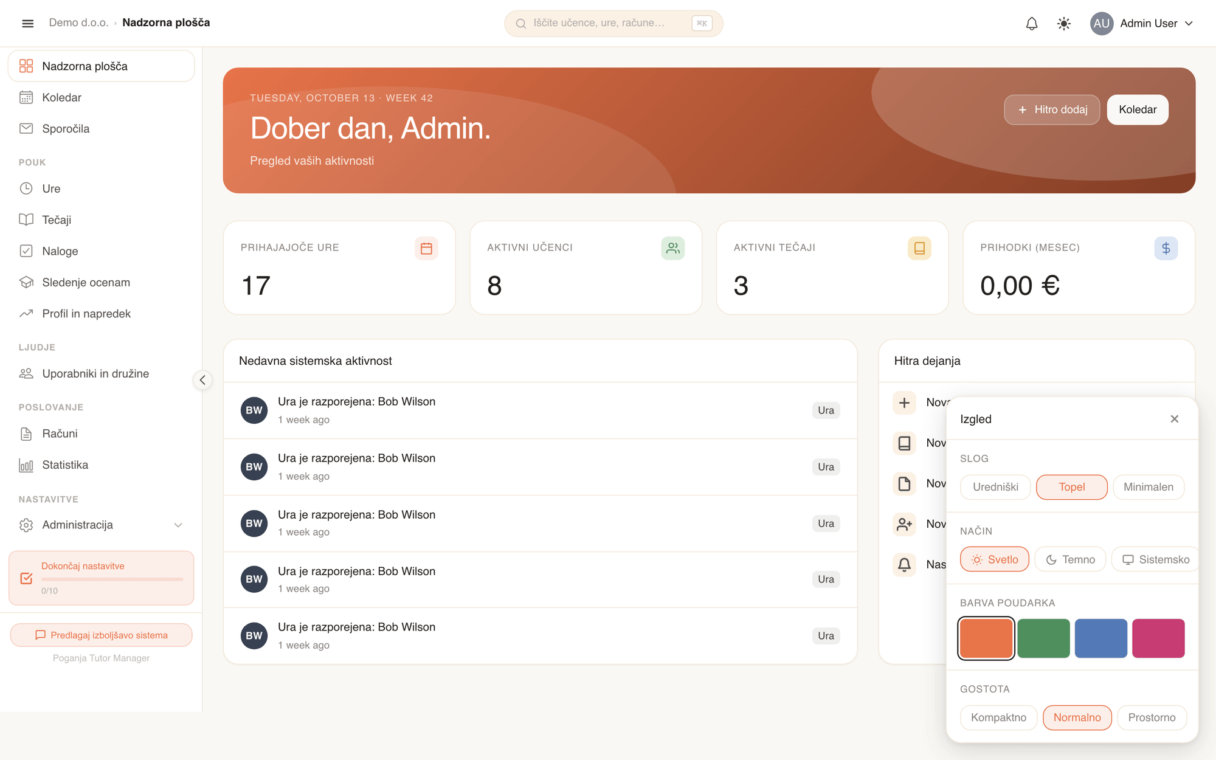Click the book icon in Hitra dejanja
This screenshot has height=760, width=1216.
click(904, 443)
